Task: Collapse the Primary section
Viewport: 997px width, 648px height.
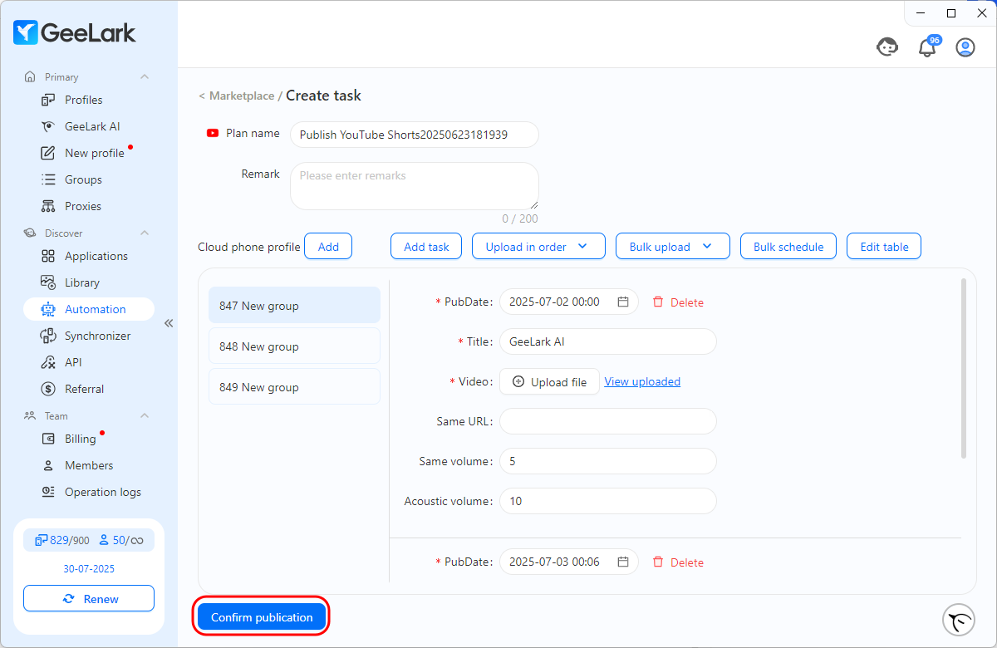Action: tap(145, 76)
